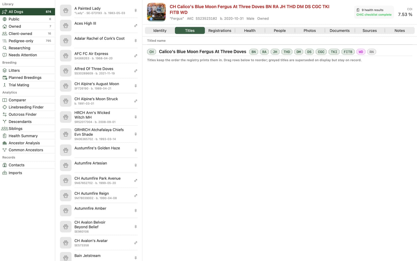Open the Notes tab
This screenshot has width=417, height=261.
400,31
